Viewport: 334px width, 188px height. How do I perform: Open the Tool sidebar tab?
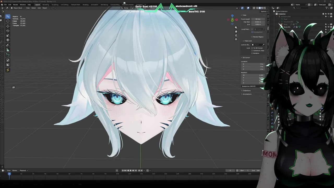(x=268, y=22)
